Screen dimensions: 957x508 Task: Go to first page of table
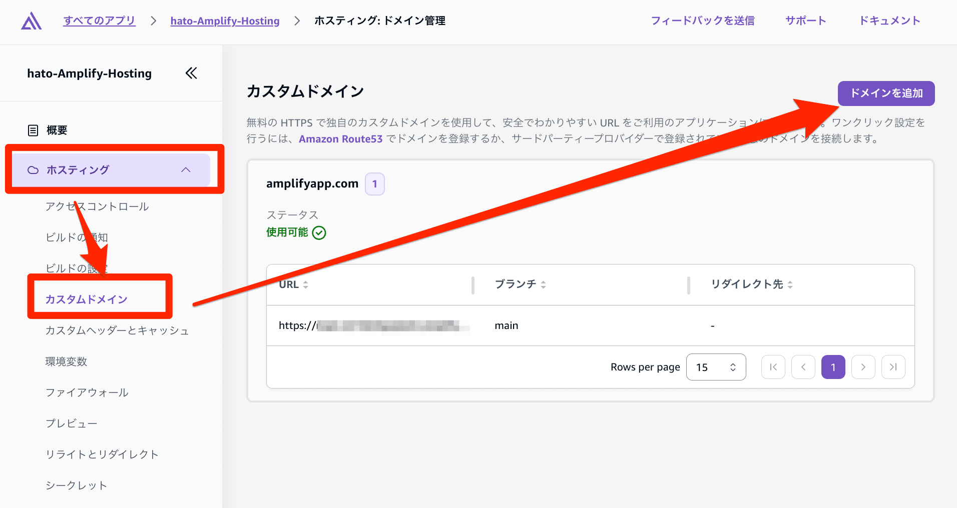point(773,367)
